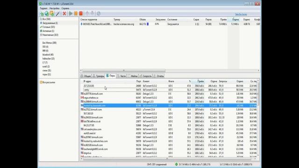Viewport: 299px width, 168px height.
Task: Sort peers by Флаги column header
Action: pos(171,81)
